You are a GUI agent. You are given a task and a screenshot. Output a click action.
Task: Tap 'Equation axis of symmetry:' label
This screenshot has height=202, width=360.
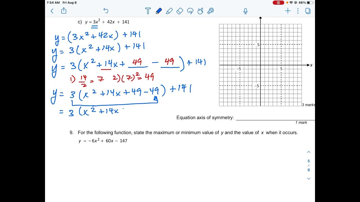(205, 118)
